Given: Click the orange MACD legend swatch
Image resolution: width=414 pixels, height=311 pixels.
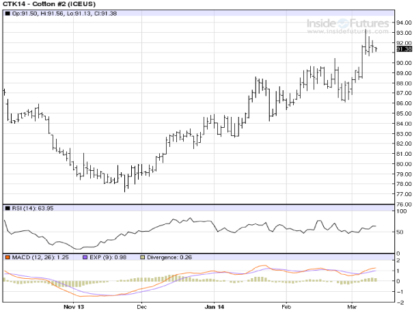Looking at the screenshot, I should coord(8,257).
